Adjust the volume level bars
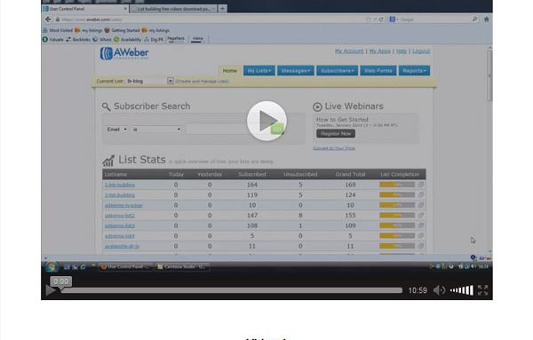533x340 pixels. [462, 290]
